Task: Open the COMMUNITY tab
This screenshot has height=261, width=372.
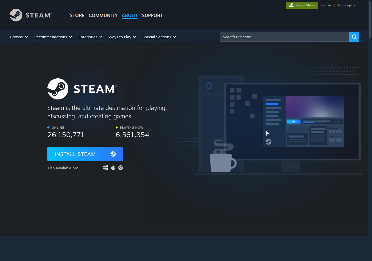Action: point(103,15)
